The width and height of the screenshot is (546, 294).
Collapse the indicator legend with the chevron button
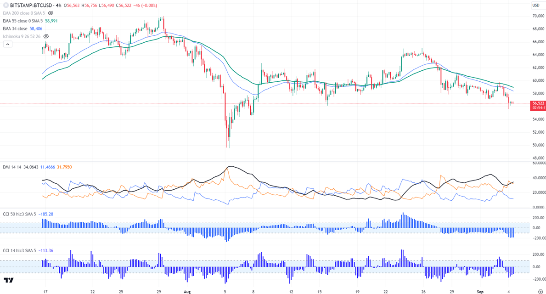point(7,44)
